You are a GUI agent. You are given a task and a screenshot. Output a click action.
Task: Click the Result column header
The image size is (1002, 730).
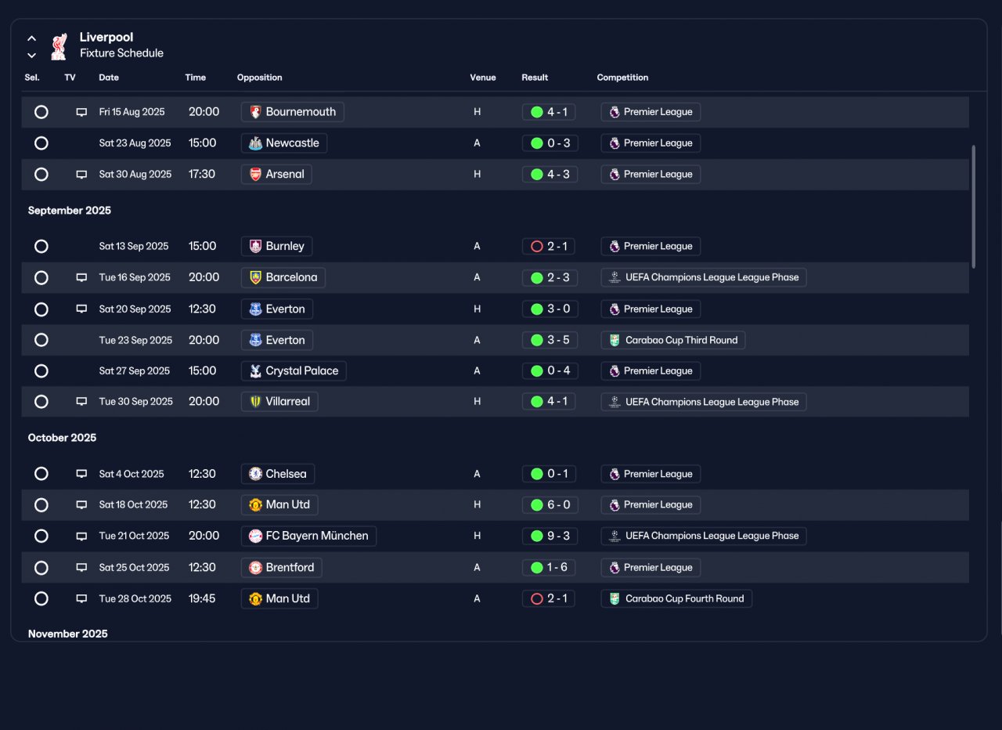535,78
